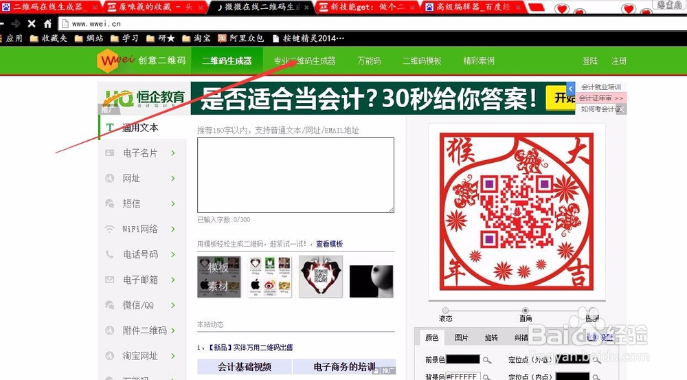The image size is (687, 380).
Task: Switch to the 原味莪的收藏 browser tab
Action: [155, 7]
